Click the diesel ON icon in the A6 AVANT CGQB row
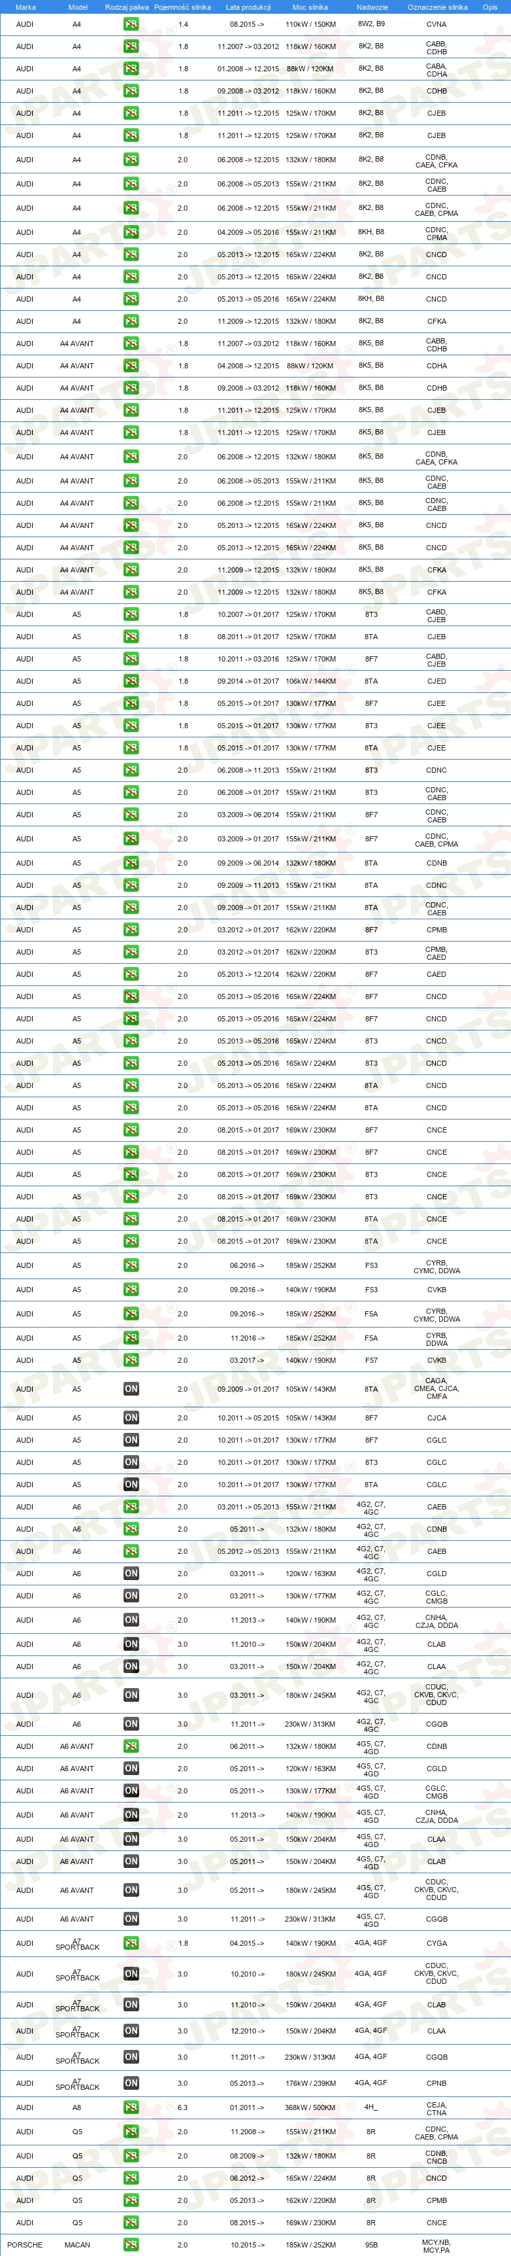Image resolution: width=511 pixels, height=2256 pixels. pos(131,1918)
